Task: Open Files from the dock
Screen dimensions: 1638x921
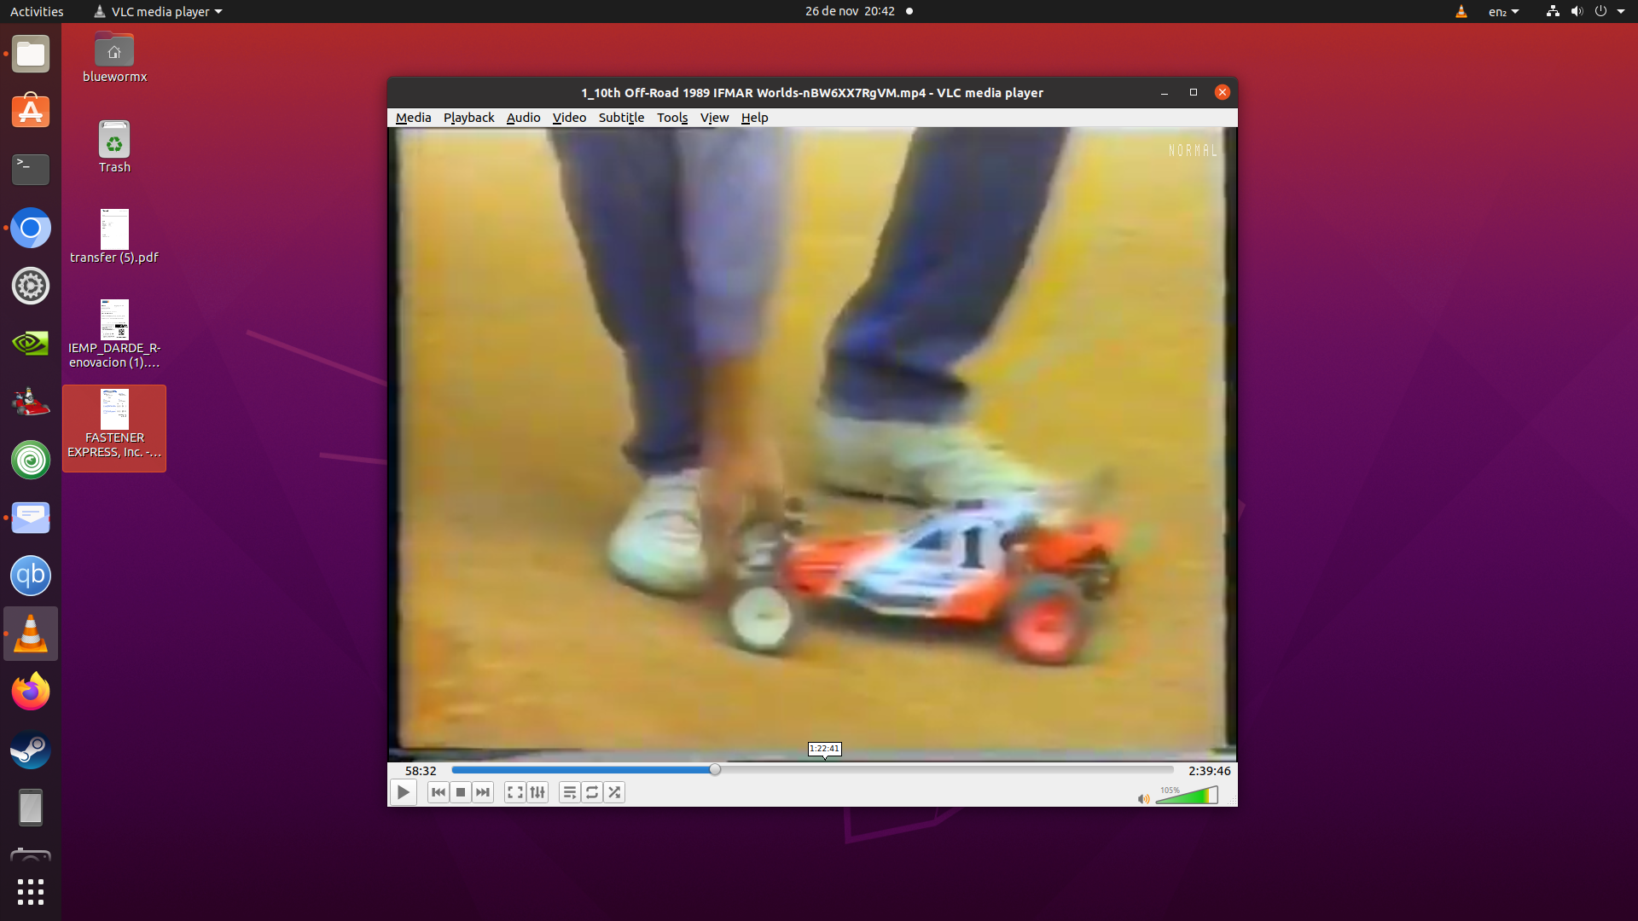Action: [31, 54]
